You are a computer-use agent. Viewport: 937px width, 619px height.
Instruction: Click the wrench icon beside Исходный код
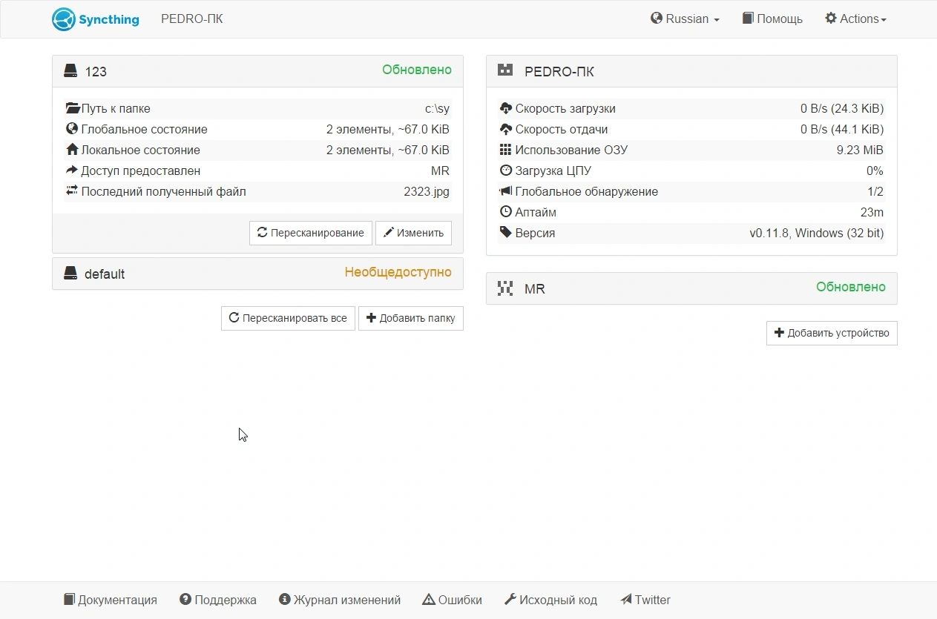click(x=510, y=600)
